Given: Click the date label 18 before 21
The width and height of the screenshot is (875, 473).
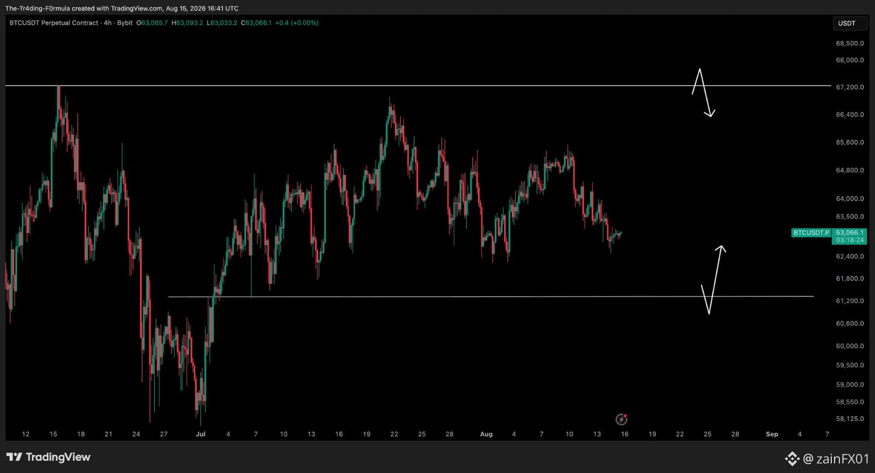Looking at the screenshot, I should coord(81,434).
